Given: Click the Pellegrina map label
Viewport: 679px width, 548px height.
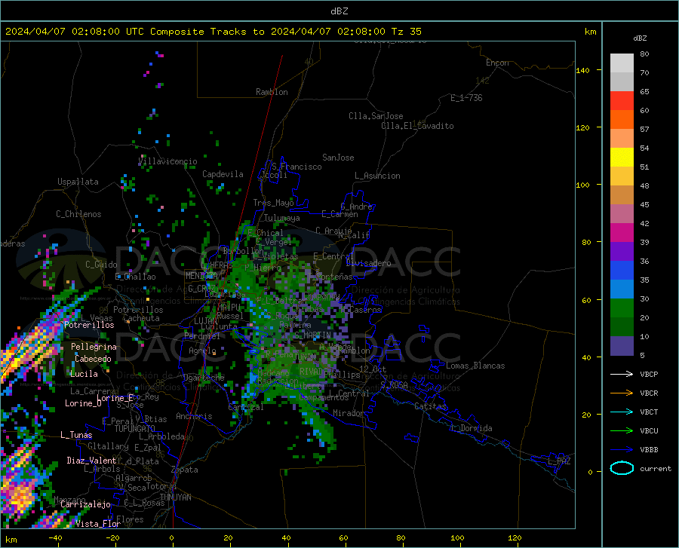Looking at the screenshot, I should click(94, 347).
